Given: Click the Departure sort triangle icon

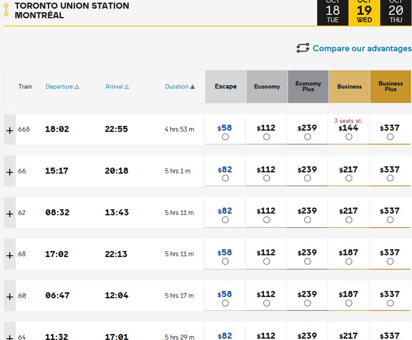Looking at the screenshot, I should tap(77, 87).
